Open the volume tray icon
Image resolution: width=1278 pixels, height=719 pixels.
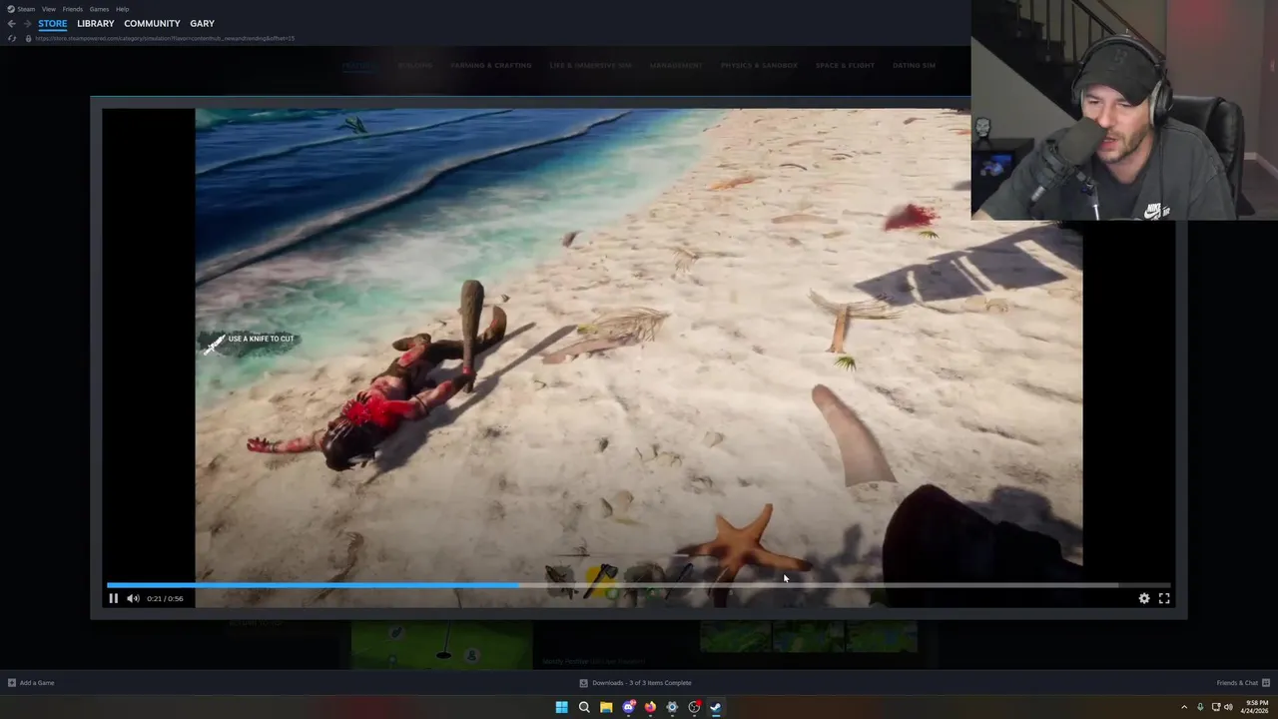point(1228,707)
